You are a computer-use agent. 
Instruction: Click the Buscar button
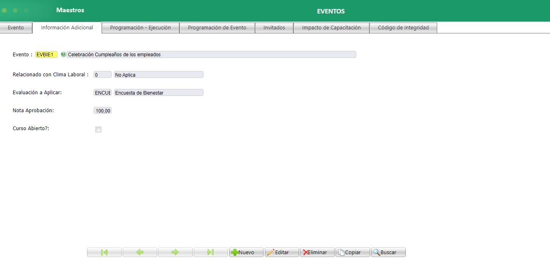click(x=389, y=252)
